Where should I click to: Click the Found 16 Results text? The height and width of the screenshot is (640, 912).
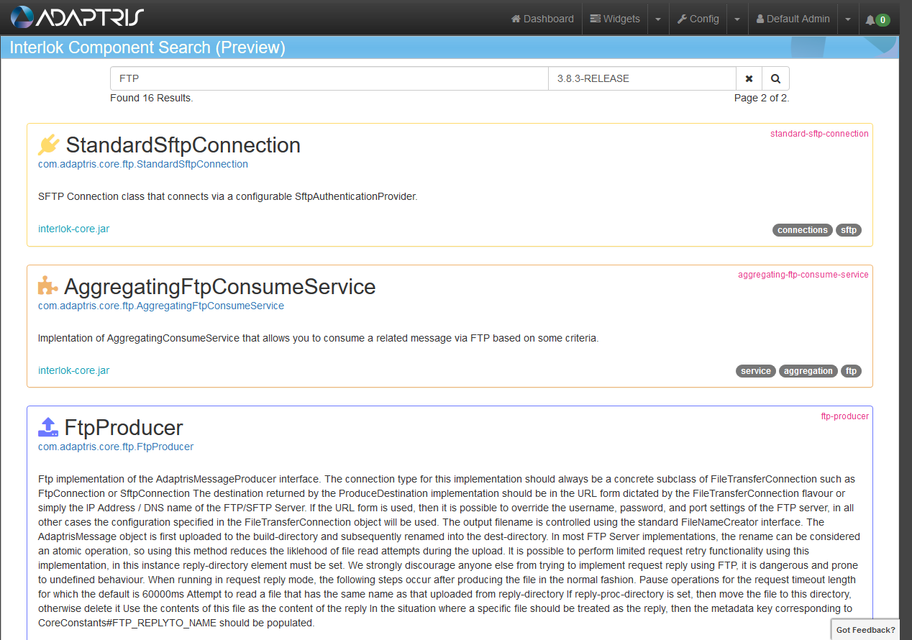click(x=152, y=98)
